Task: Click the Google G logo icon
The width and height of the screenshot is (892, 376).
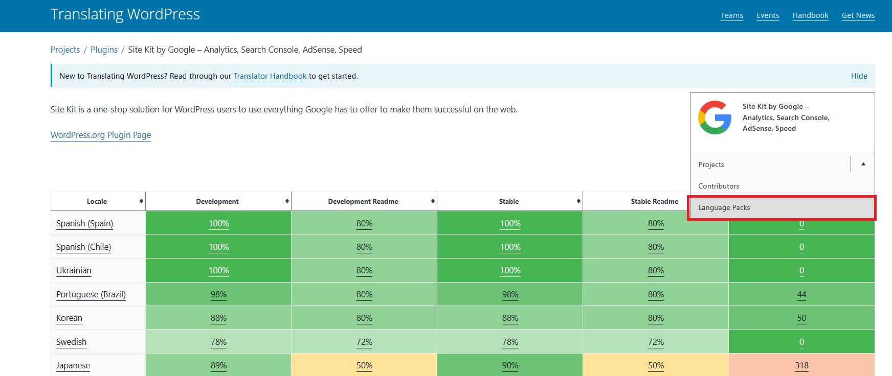Action: coord(715,118)
